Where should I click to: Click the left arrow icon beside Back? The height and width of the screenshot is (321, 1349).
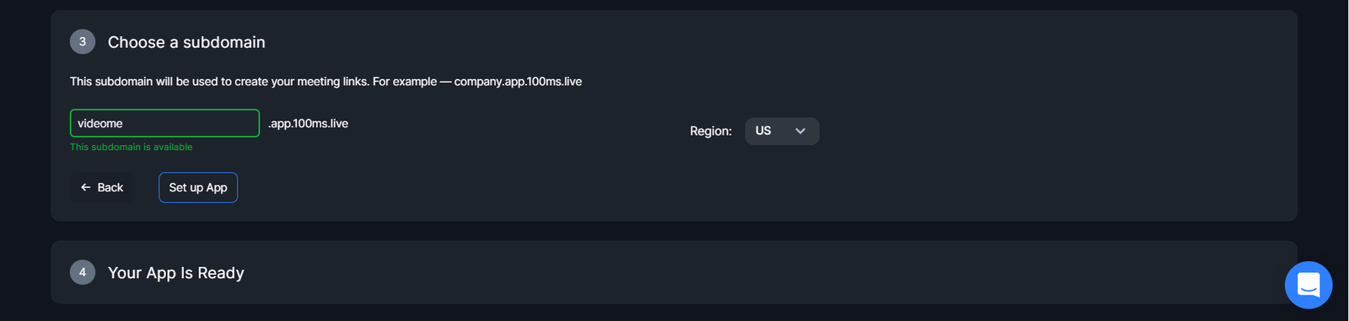pos(85,188)
